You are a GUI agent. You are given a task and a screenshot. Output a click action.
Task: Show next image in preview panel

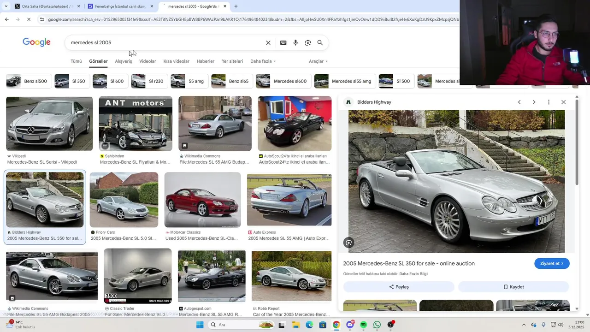[x=534, y=102]
